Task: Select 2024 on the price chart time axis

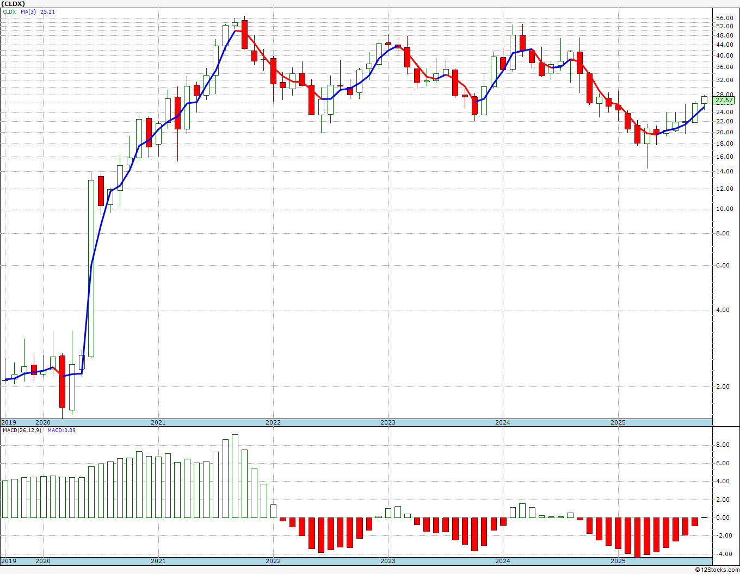Action: (503, 422)
